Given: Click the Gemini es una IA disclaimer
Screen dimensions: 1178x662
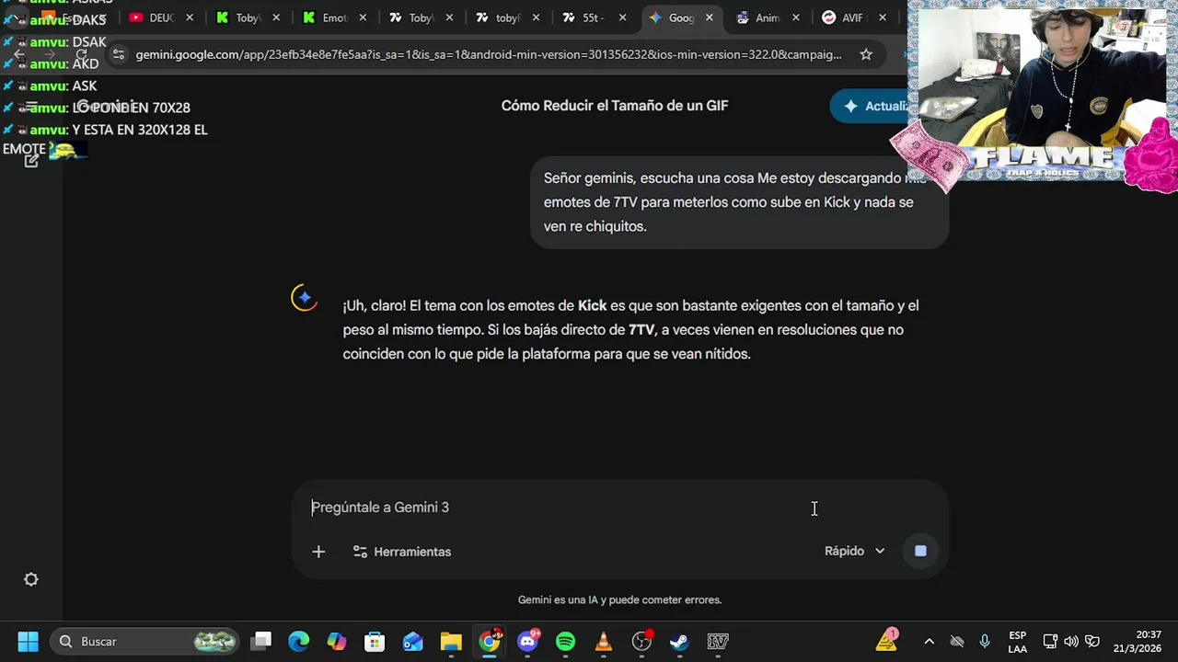Looking at the screenshot, I should coord(619,599).
